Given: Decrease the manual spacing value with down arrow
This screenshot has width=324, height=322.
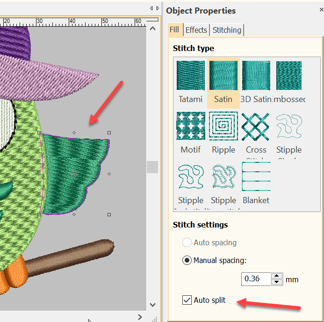Looking at the screenshot, I should click(277, 282).
